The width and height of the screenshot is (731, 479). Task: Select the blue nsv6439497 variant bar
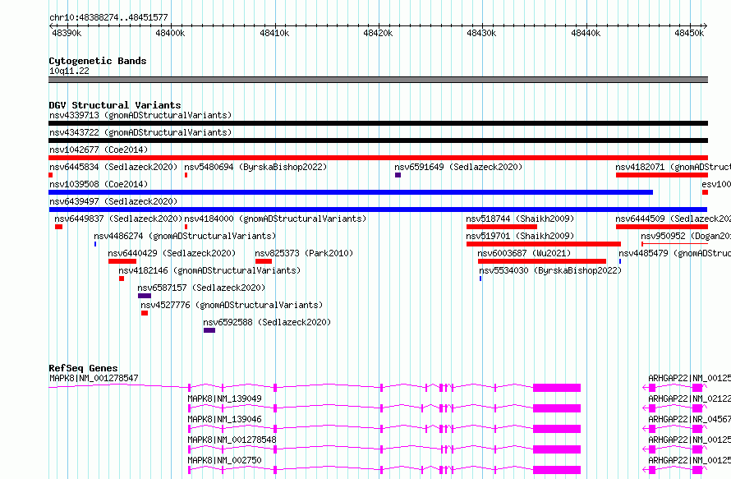click(378, 210)
